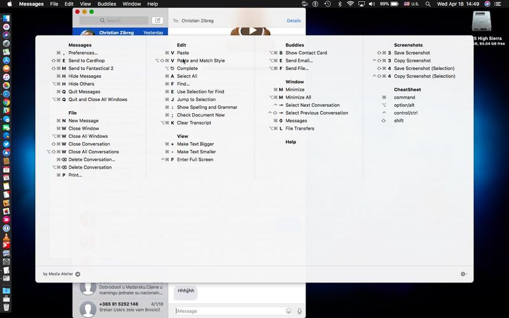The width and height of the screenshot is (509, 318).
Task: Open the View menu in menu bar
Action: (x=85, y=4)
